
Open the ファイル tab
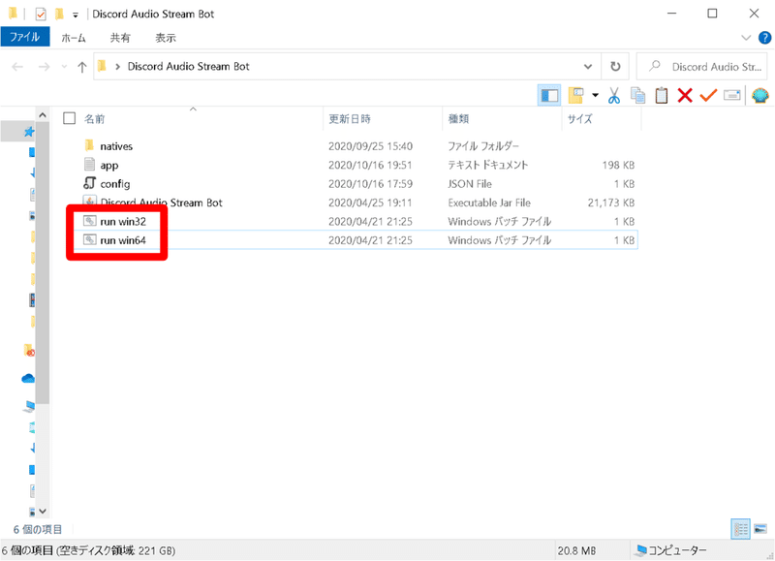pos(25,37)
